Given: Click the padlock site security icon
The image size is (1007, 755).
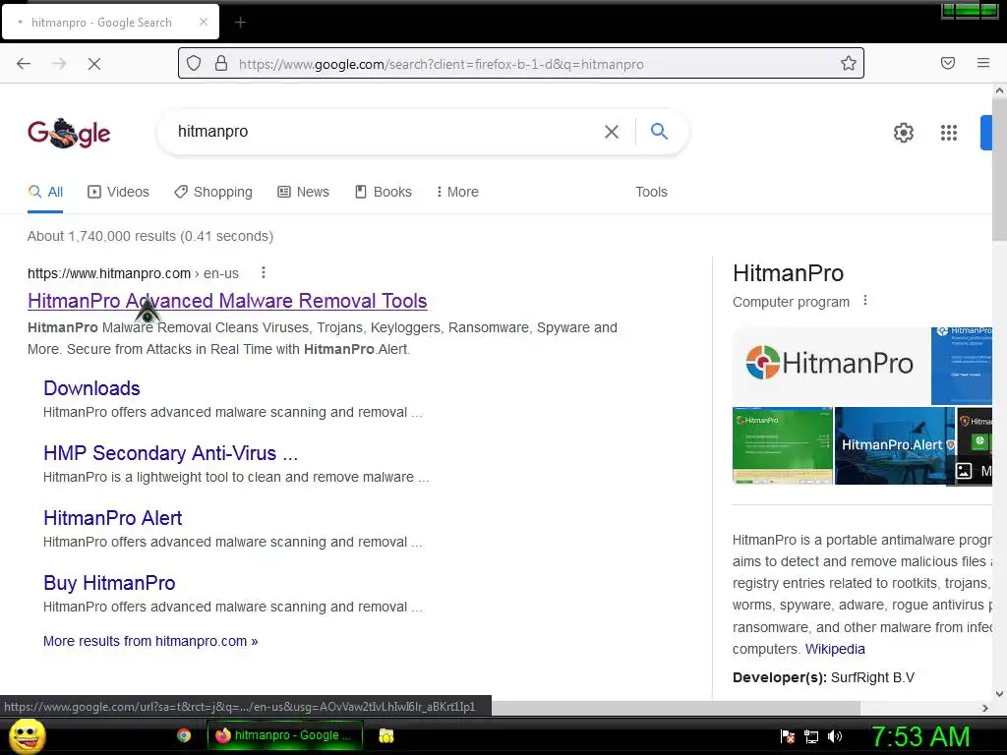Looking at the screenshot, I should [x=221, y=63].
